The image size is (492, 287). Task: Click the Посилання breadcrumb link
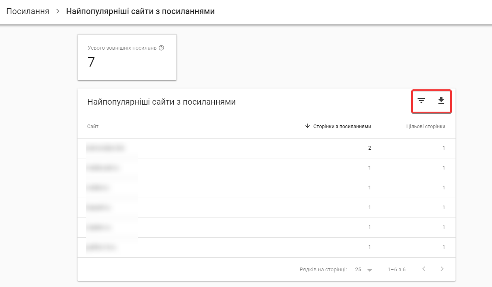[28, 11]
